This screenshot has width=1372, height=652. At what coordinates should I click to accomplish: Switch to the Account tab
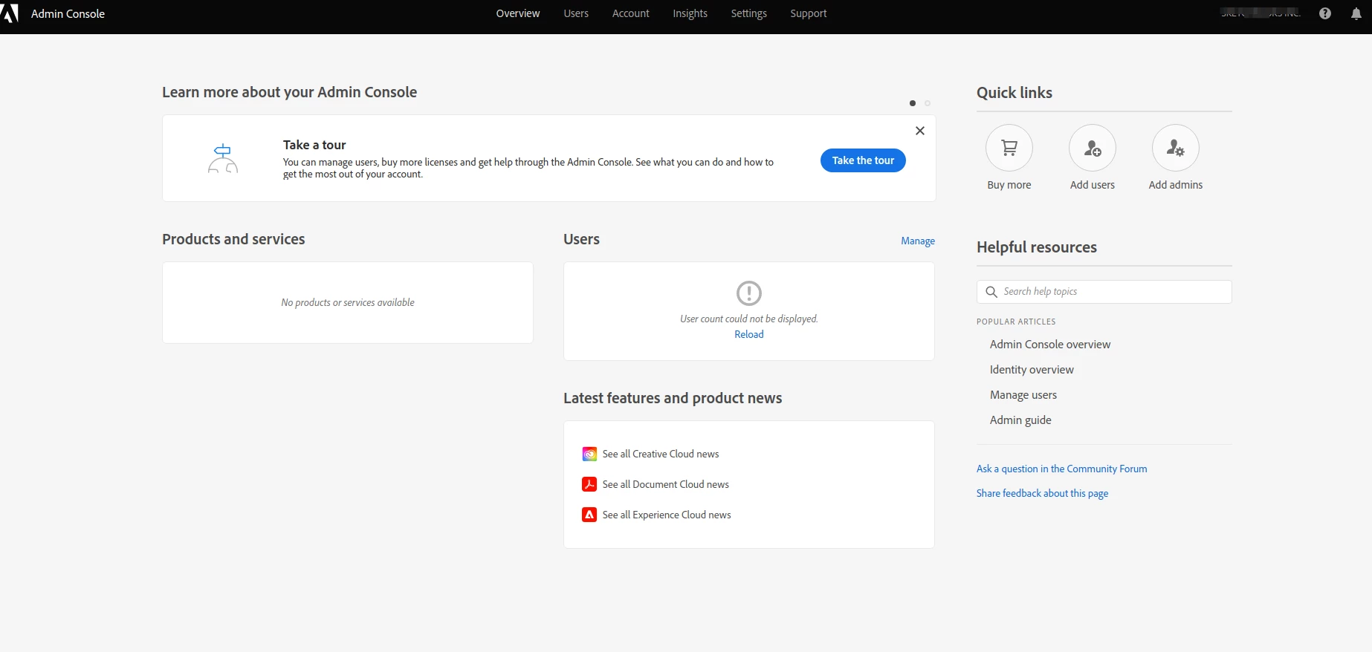pyautogui.click(x=630, y=13)
